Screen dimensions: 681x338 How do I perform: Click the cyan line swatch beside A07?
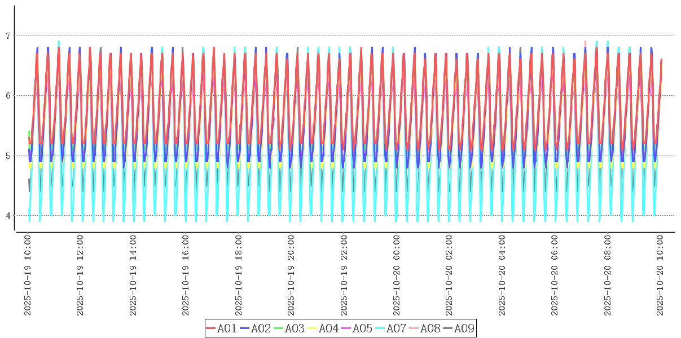tap(380, 328)
